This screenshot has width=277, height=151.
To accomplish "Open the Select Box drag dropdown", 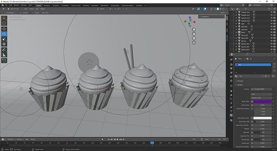I will 45,13.
